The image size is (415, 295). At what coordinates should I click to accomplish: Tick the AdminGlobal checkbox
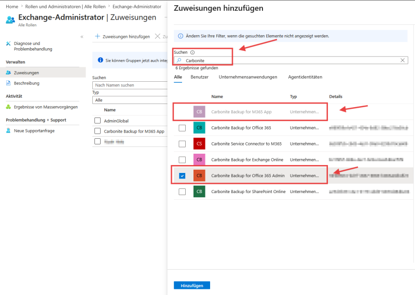pyautogui.click(x=98, y=121)
